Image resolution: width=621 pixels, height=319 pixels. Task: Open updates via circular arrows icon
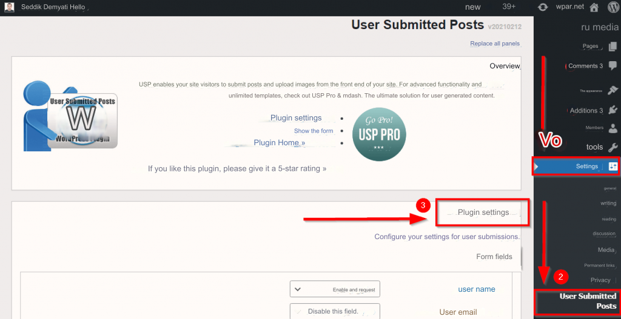tap(543, 7)
